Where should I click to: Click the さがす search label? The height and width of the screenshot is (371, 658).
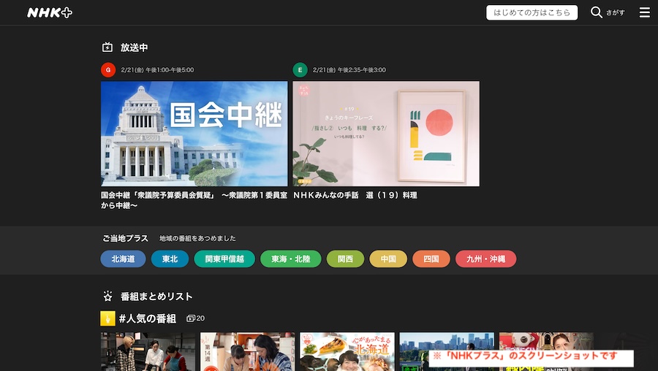[615, 12]
